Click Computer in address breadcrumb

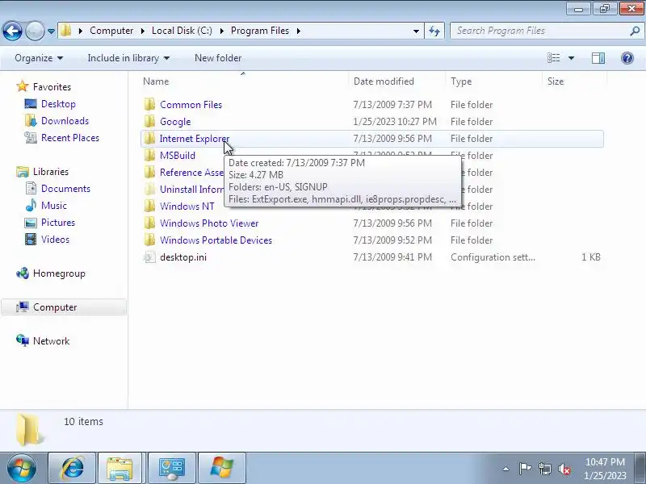(111, 31)
